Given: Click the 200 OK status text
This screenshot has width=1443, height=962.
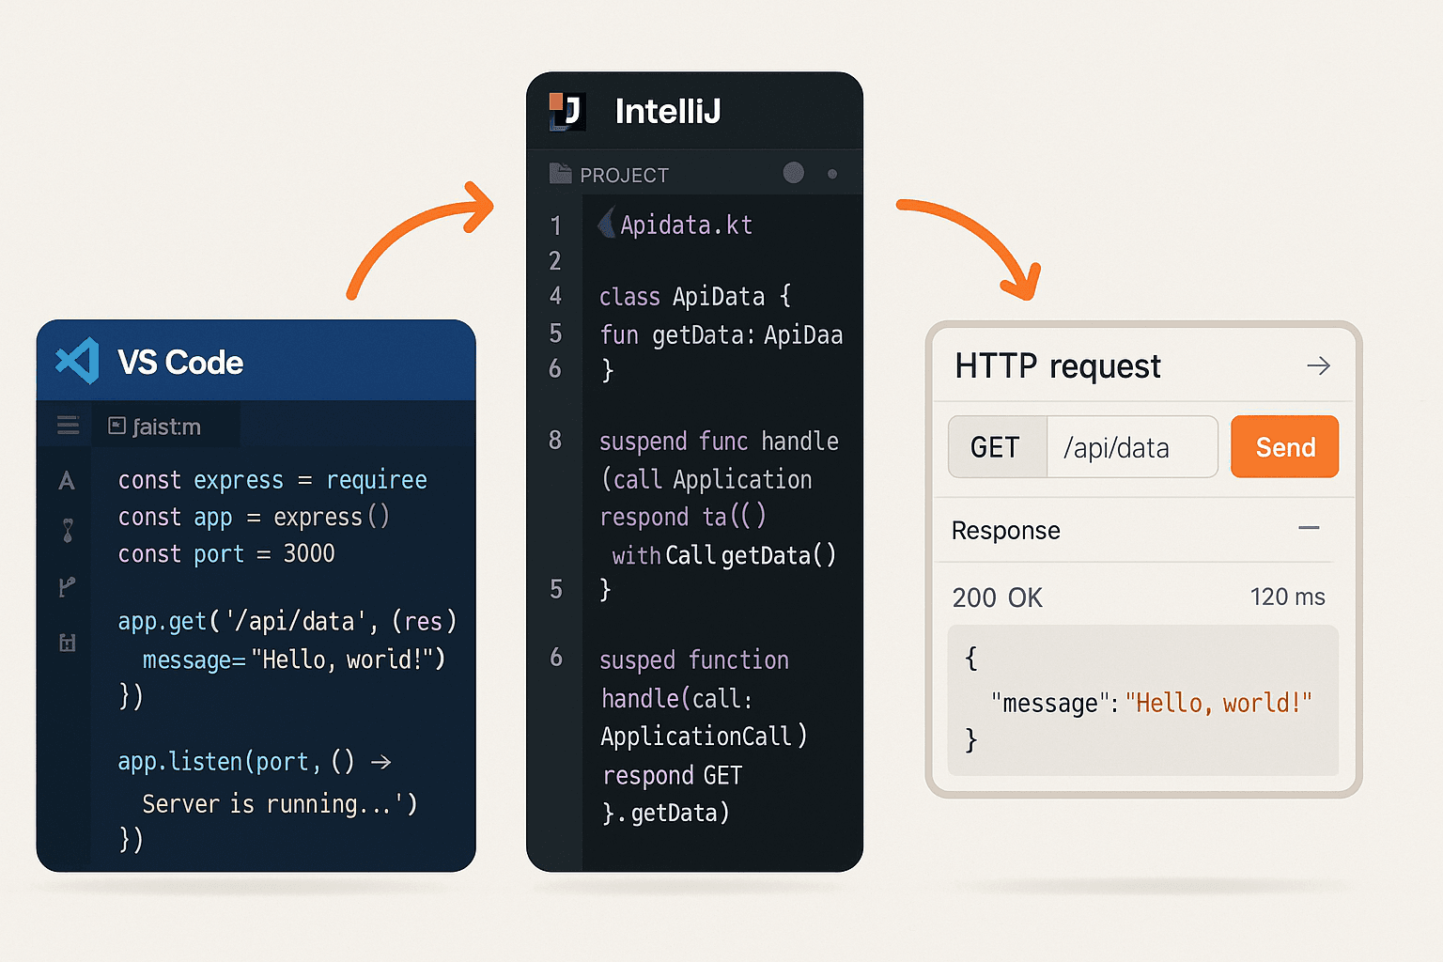Looking at the screenshot, I should point(997,597).
